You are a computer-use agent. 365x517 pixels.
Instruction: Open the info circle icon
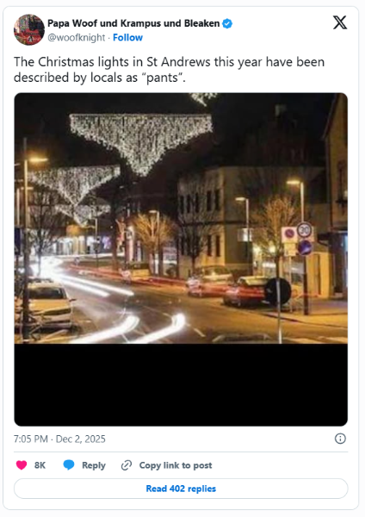point(340,439)
